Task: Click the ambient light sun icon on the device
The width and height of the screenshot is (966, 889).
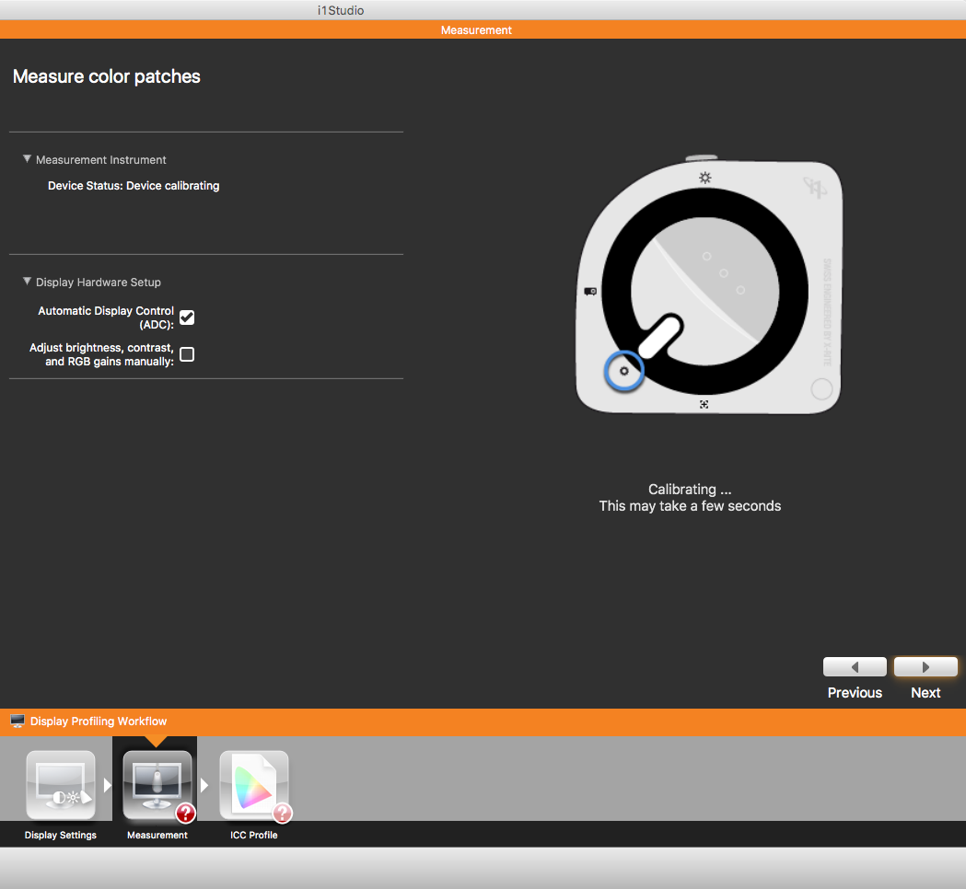Action: pos(705,178)
